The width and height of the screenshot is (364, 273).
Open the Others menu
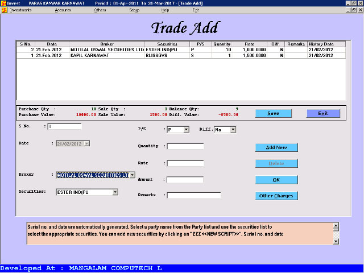tap(100, 10)
